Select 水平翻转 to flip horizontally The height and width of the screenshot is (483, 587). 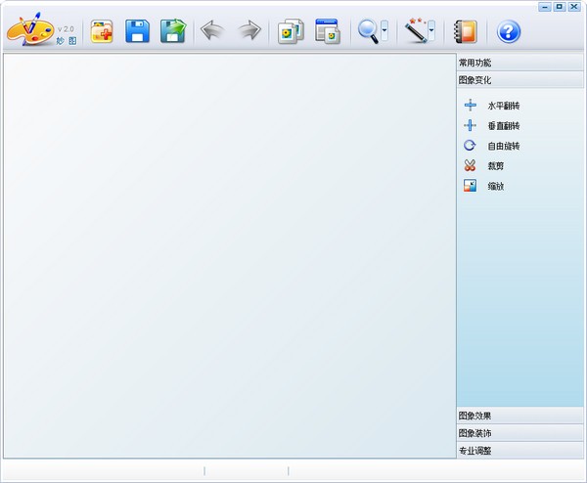(503, 106)
